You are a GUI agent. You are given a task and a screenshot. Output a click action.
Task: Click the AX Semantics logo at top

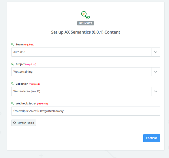(86, 15)
